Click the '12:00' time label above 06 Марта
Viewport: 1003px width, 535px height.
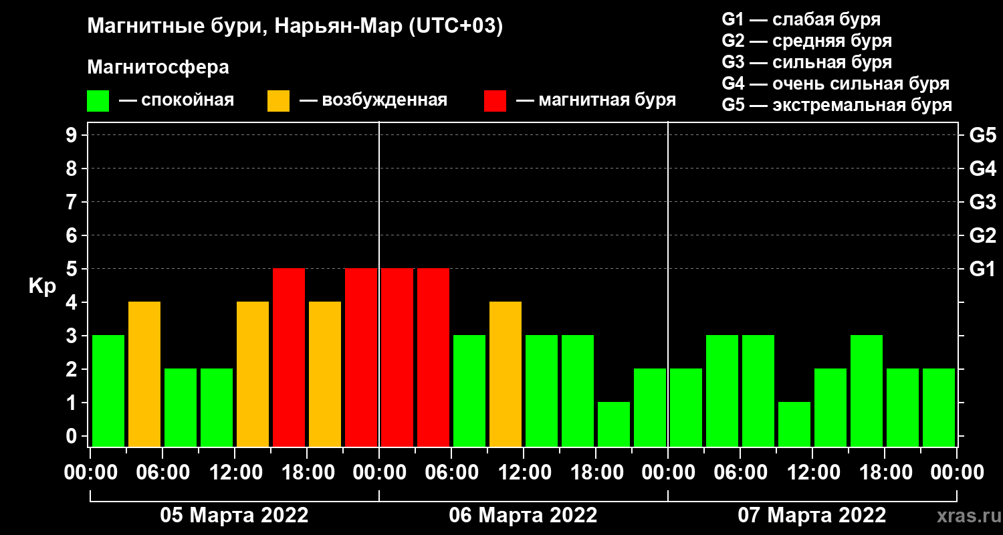pos(524,473)
